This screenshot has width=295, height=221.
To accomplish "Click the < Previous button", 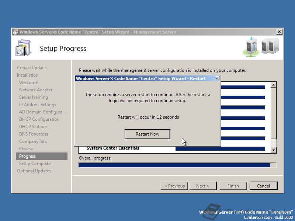I will coord(174,186).
